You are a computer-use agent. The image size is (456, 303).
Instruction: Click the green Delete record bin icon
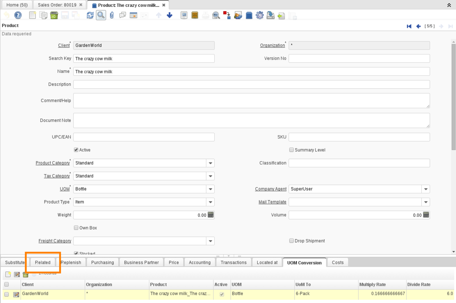pos(54,15)
